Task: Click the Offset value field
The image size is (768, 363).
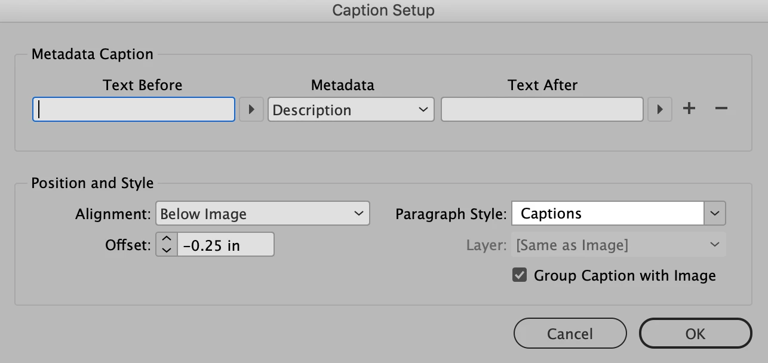Action: pos(226,245)
